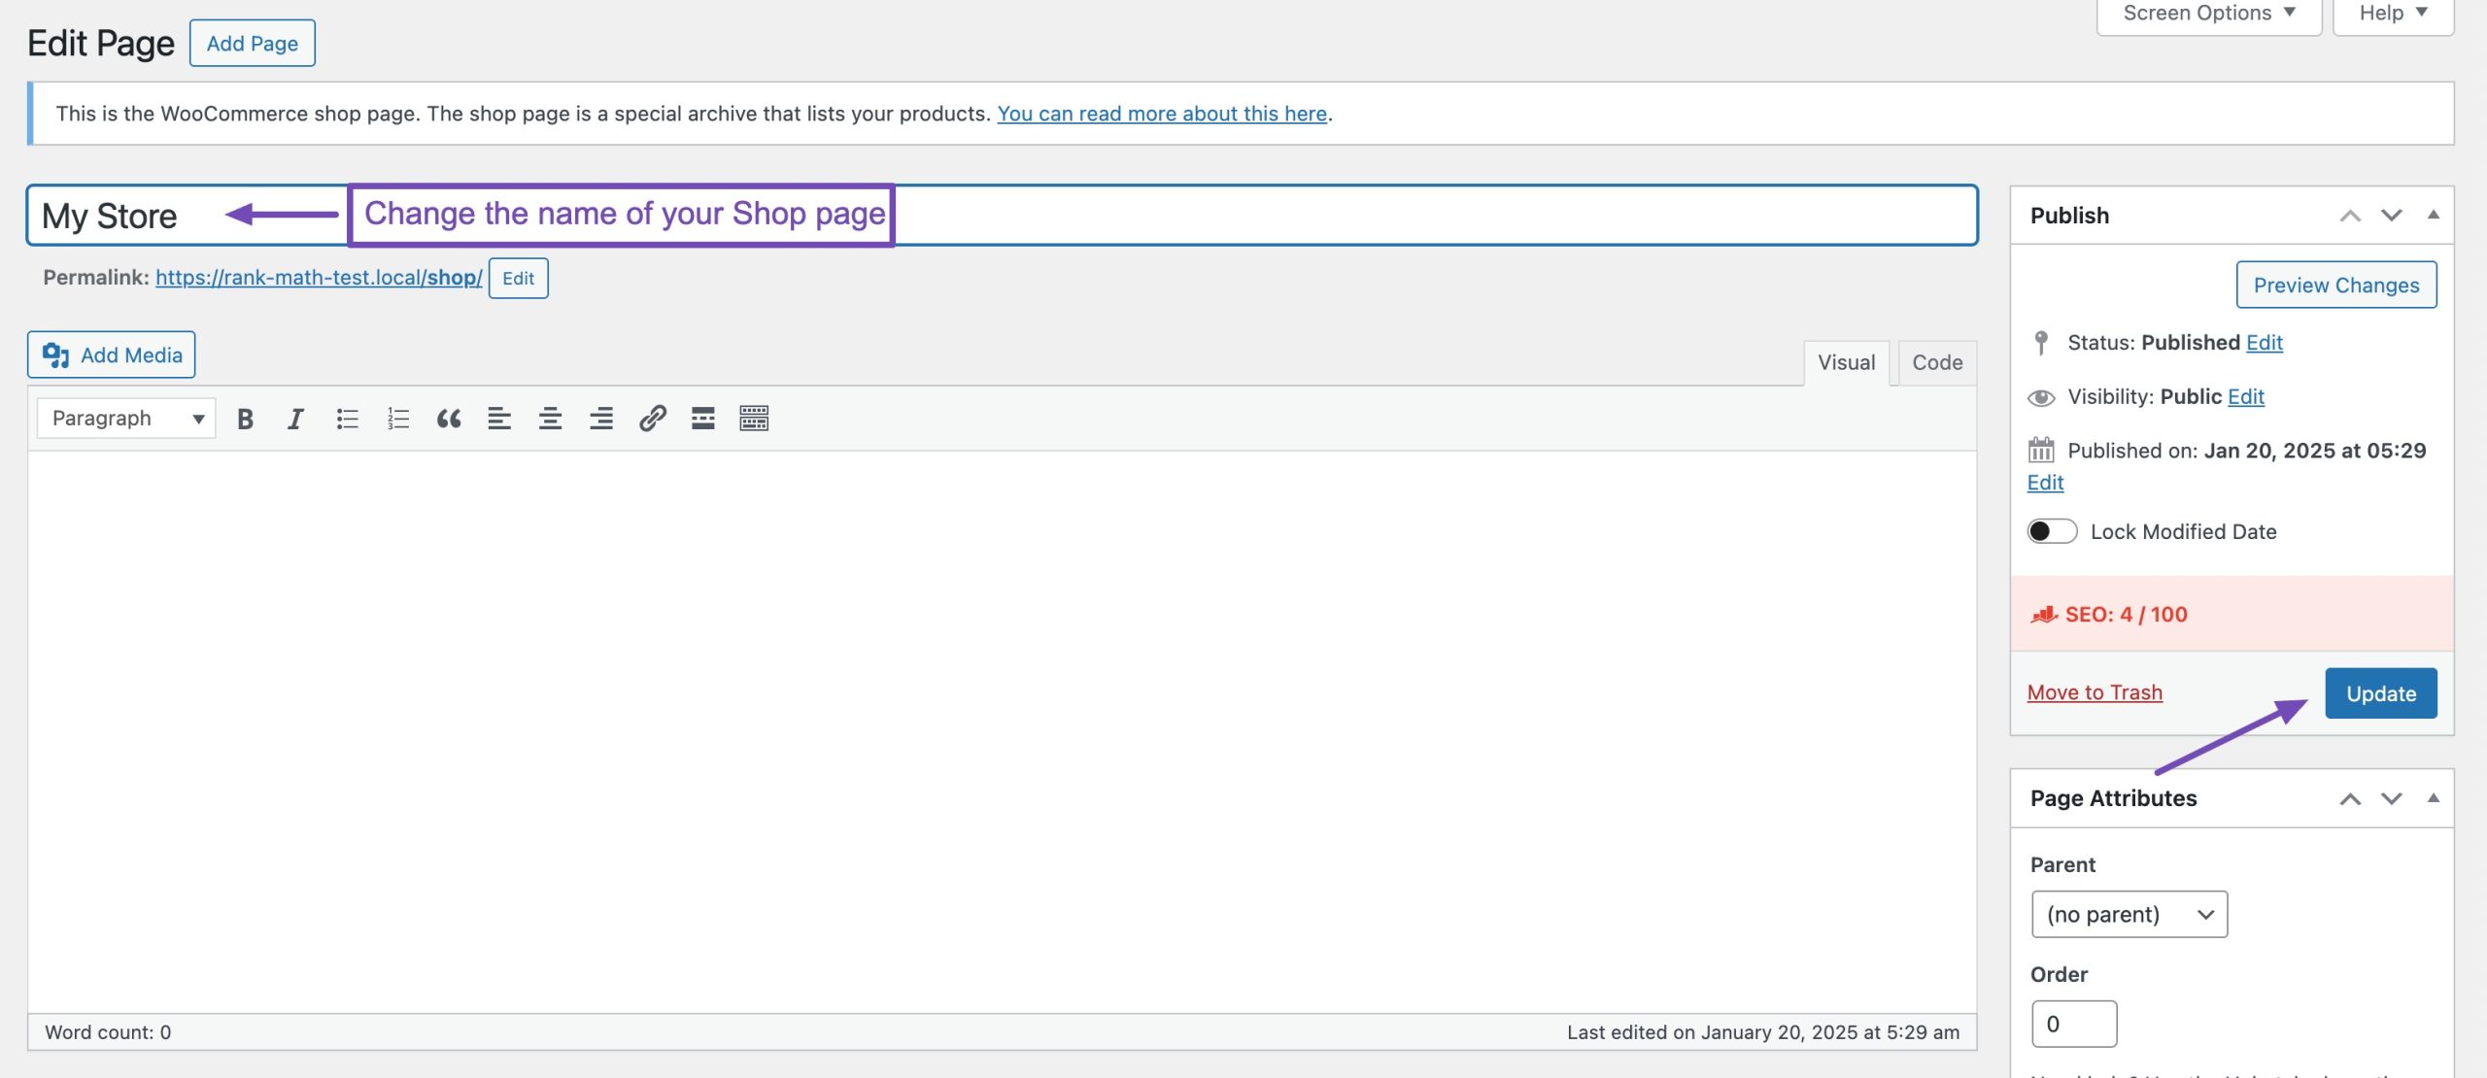Toggle the toolbar kitchen sink
Screen dimensions: 2487x1078
click(x=754, y=419)
